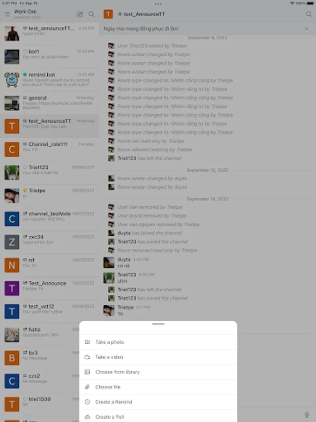Tap the action sheet drag handle
This screenshot has height=422, width=316.
pos(158,324)
